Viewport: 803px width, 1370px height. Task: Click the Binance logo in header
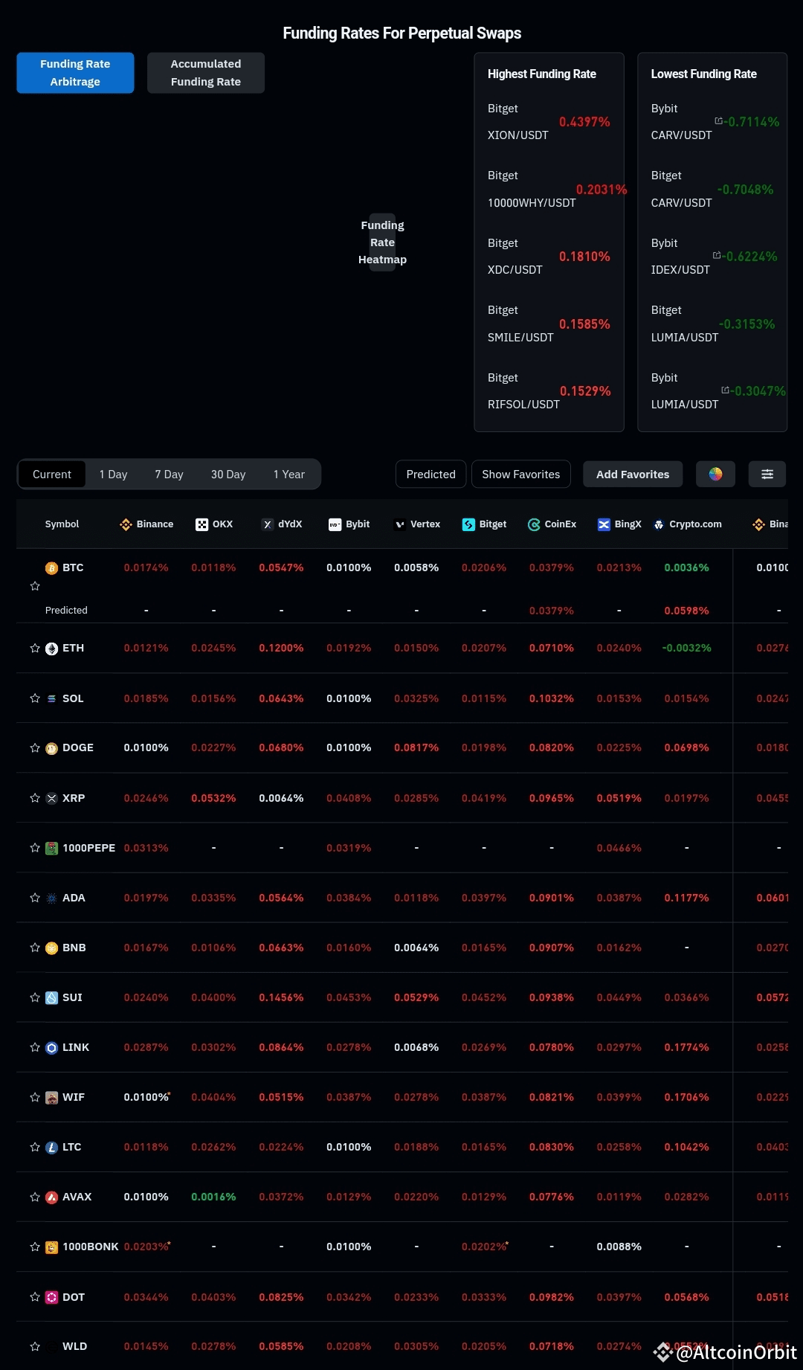coord(126,524)
